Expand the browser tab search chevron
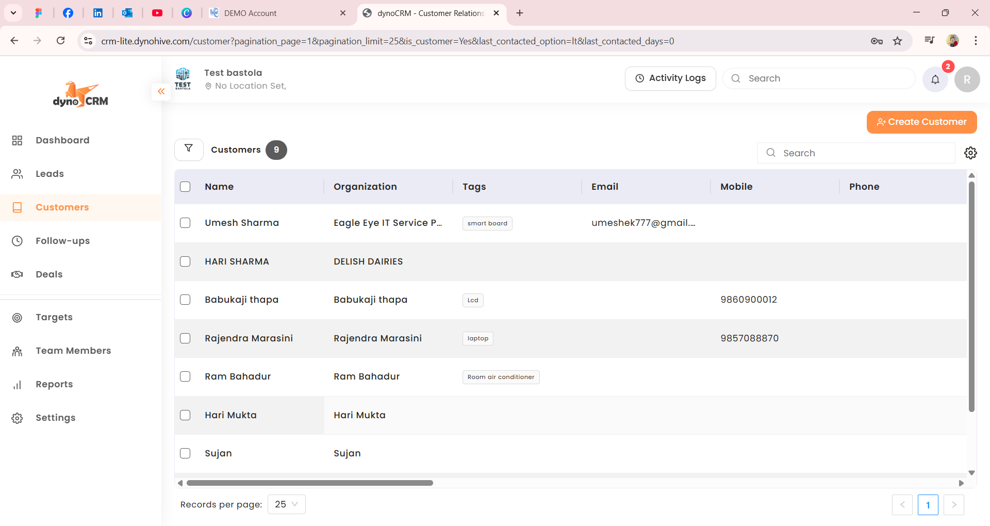 click(x=13, y=13)
